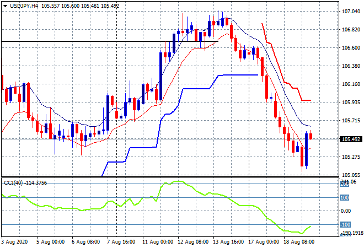Open the chart menu triangle beside USDJPY
Viewport: 364px width, 248px height.
pyautogui.click(x=5, y=6)
